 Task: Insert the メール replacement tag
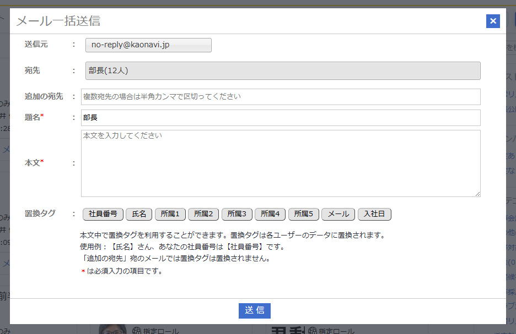(x=338, y=214)
